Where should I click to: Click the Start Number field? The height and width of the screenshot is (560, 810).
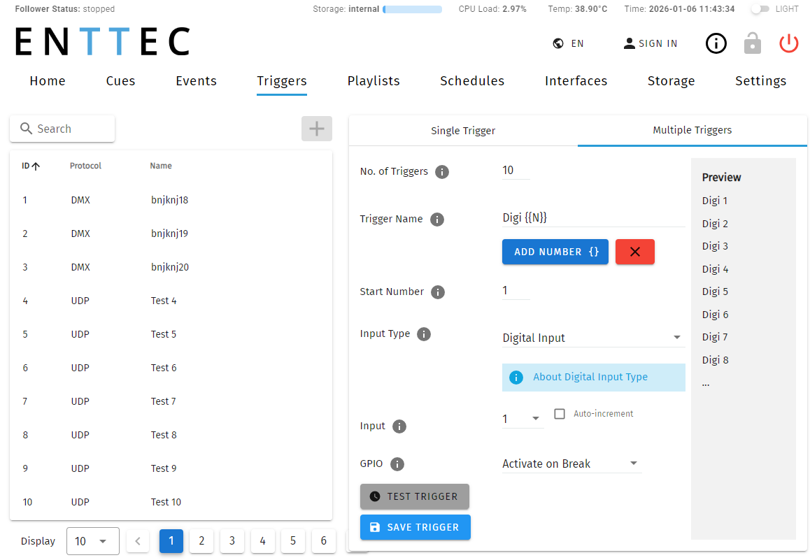(x=516, y=291)
